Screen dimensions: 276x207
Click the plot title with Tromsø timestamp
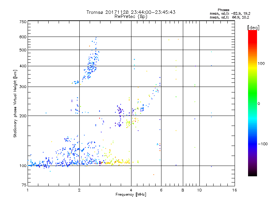[x=131, y=12]
